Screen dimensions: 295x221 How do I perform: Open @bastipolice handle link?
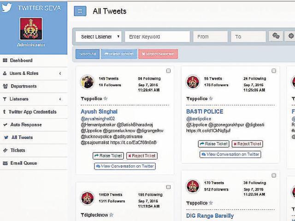[199, 119]
